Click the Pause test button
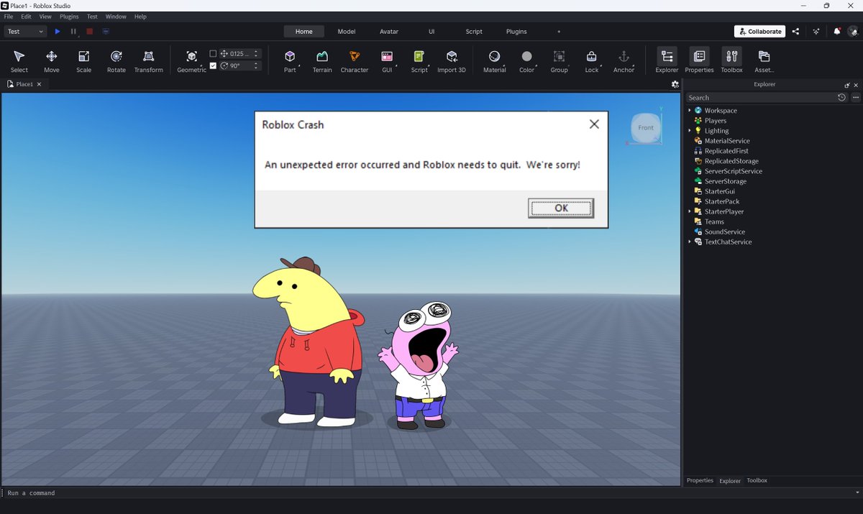Viewport: 863px width, 514px height. point(73,32)
